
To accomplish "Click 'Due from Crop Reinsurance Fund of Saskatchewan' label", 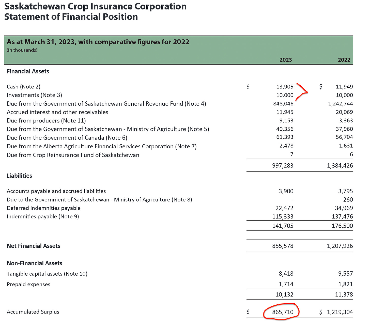I will (x=73, y=155).
